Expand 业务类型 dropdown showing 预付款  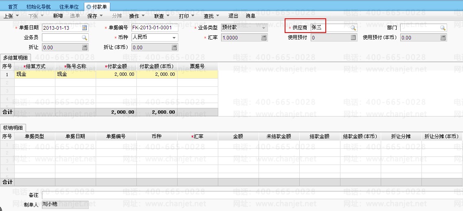264,28
